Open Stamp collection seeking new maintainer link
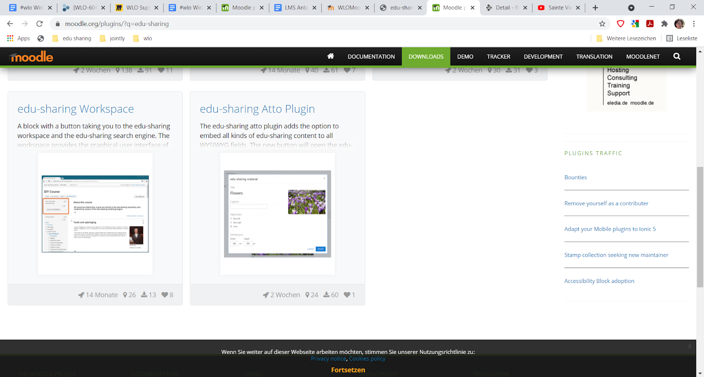704x377 pixels. (616, 255)
